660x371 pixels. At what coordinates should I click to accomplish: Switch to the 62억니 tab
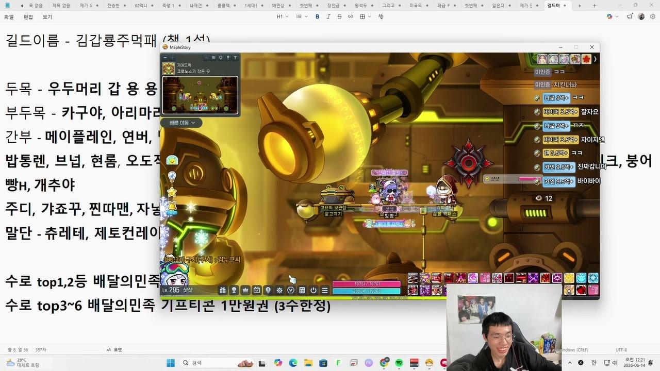coord(144,6)
